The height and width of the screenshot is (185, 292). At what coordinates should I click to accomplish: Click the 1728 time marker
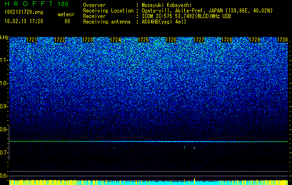227,40
